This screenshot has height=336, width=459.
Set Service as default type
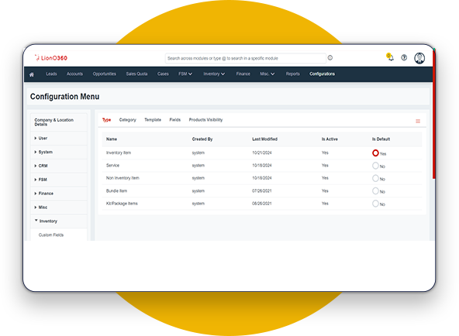tap(375, 166)
